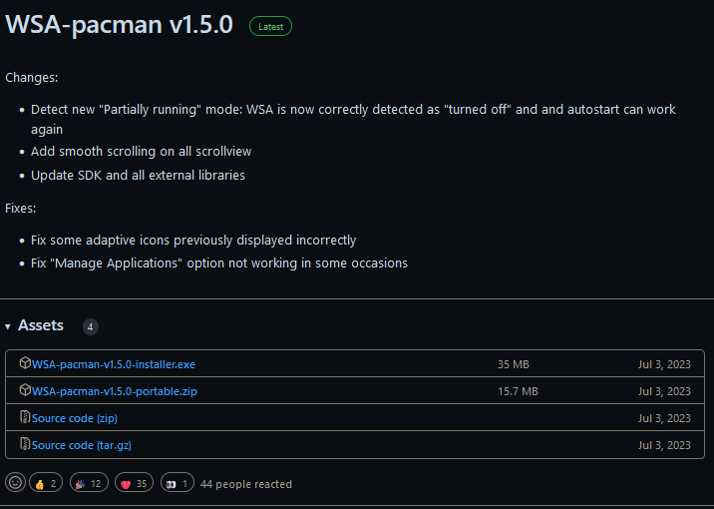Viewport: 714px width, 509px height.
Task: Click the package icon beside portable.zip
Action: (x=25, y=391)
